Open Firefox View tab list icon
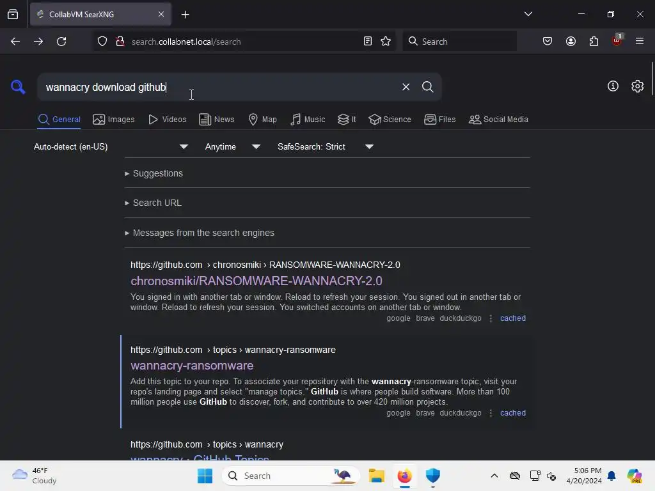655x491 pixels. (13, 14)
